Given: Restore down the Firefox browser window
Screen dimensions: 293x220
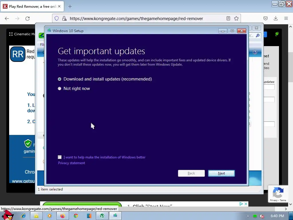Looking at the screenshot, I should pos(282,4).
